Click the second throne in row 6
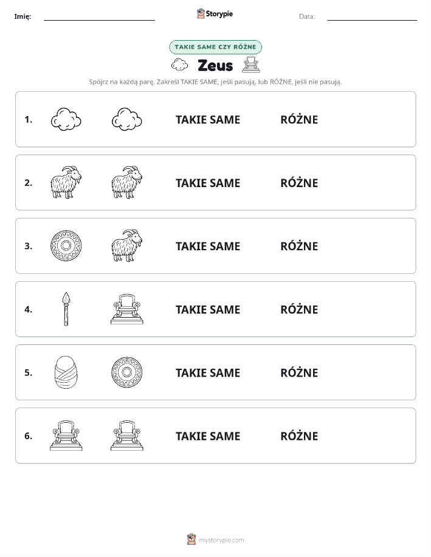 pyautogui.click(x=127, y=436)
